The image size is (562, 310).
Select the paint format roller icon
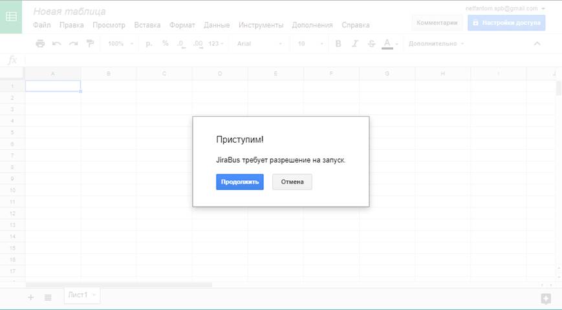(x=90, y=44)
